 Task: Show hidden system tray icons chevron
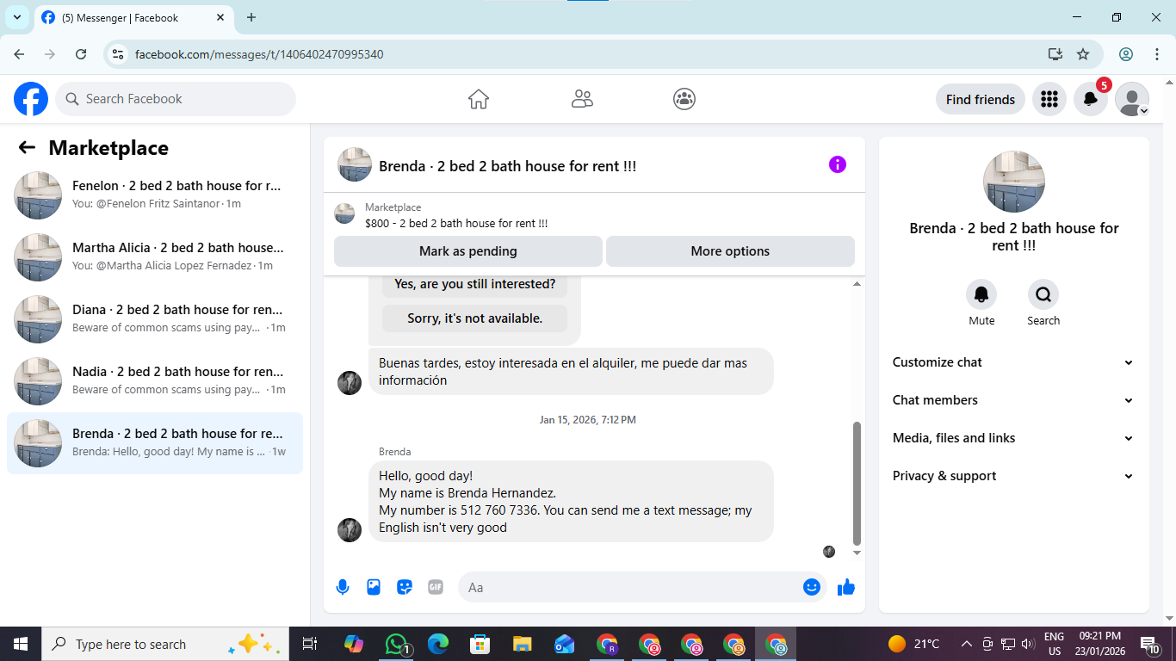tap(967, 644)
